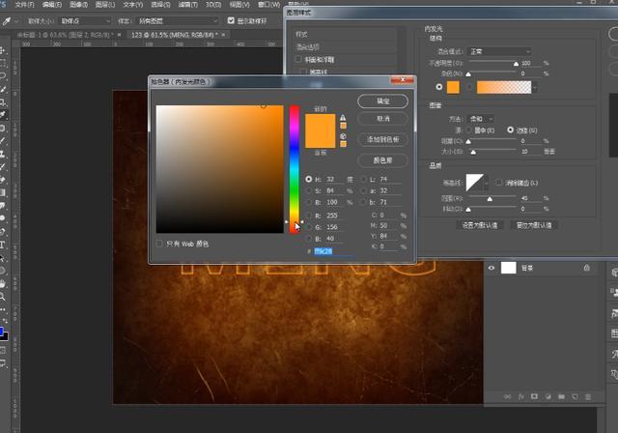This screenshot has width=618, height=433.
Task: Click the create new layer icon
Action: coord(575,396)
